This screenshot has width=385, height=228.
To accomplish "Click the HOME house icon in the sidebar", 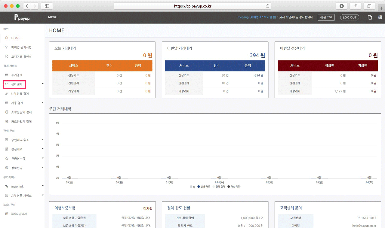I will click(7, 38).
